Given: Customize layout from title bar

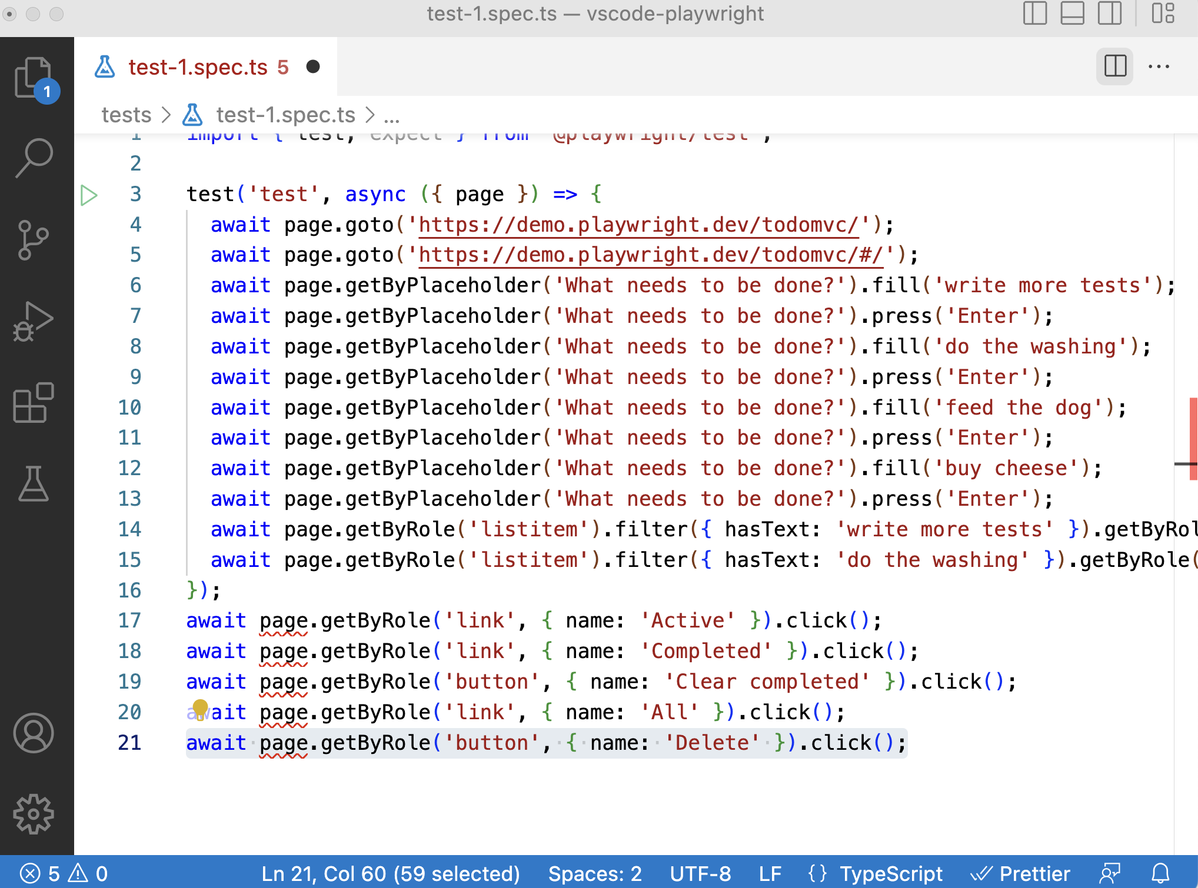Looking at the screenshot, I should (x=1163, y=13).
